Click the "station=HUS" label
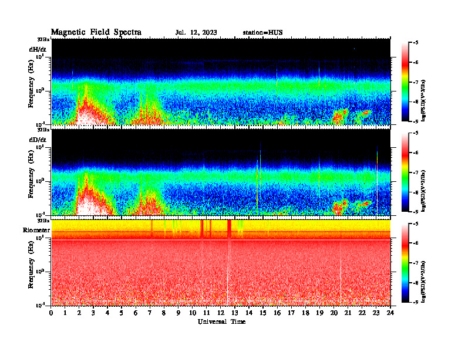 pos(262,33)
